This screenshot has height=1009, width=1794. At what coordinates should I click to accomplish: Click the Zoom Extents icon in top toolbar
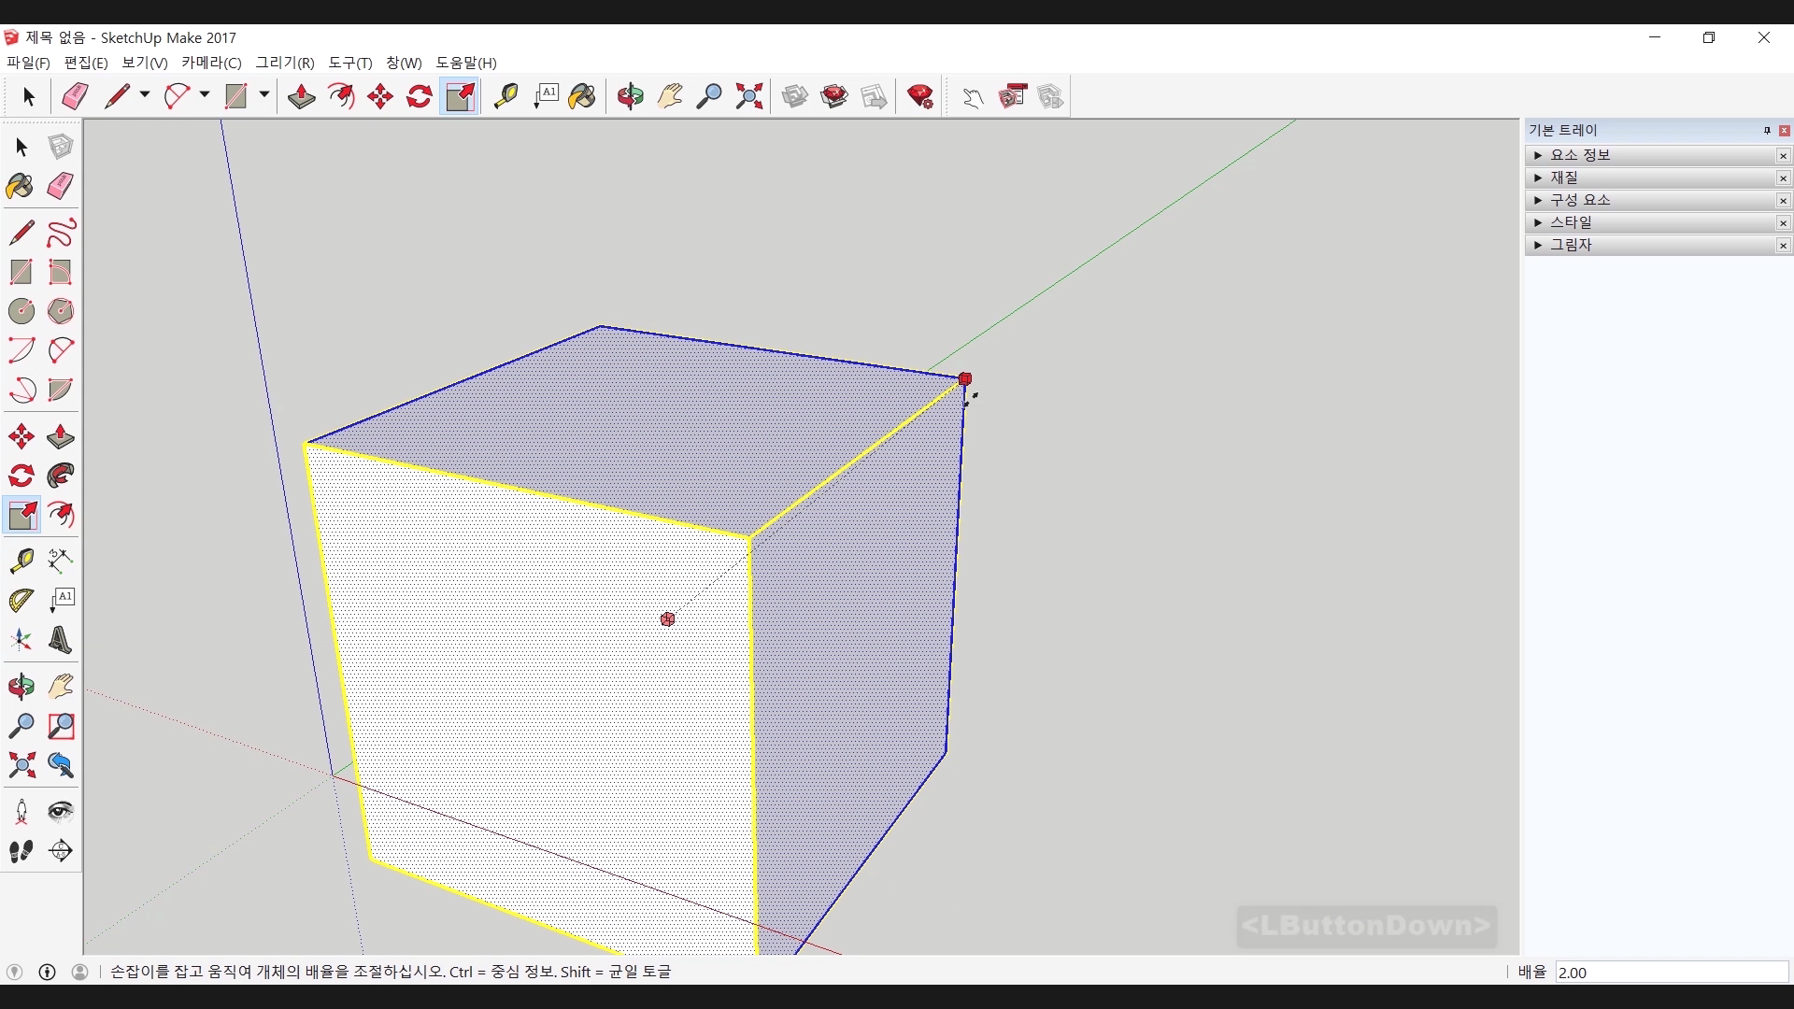click(748, 96)
